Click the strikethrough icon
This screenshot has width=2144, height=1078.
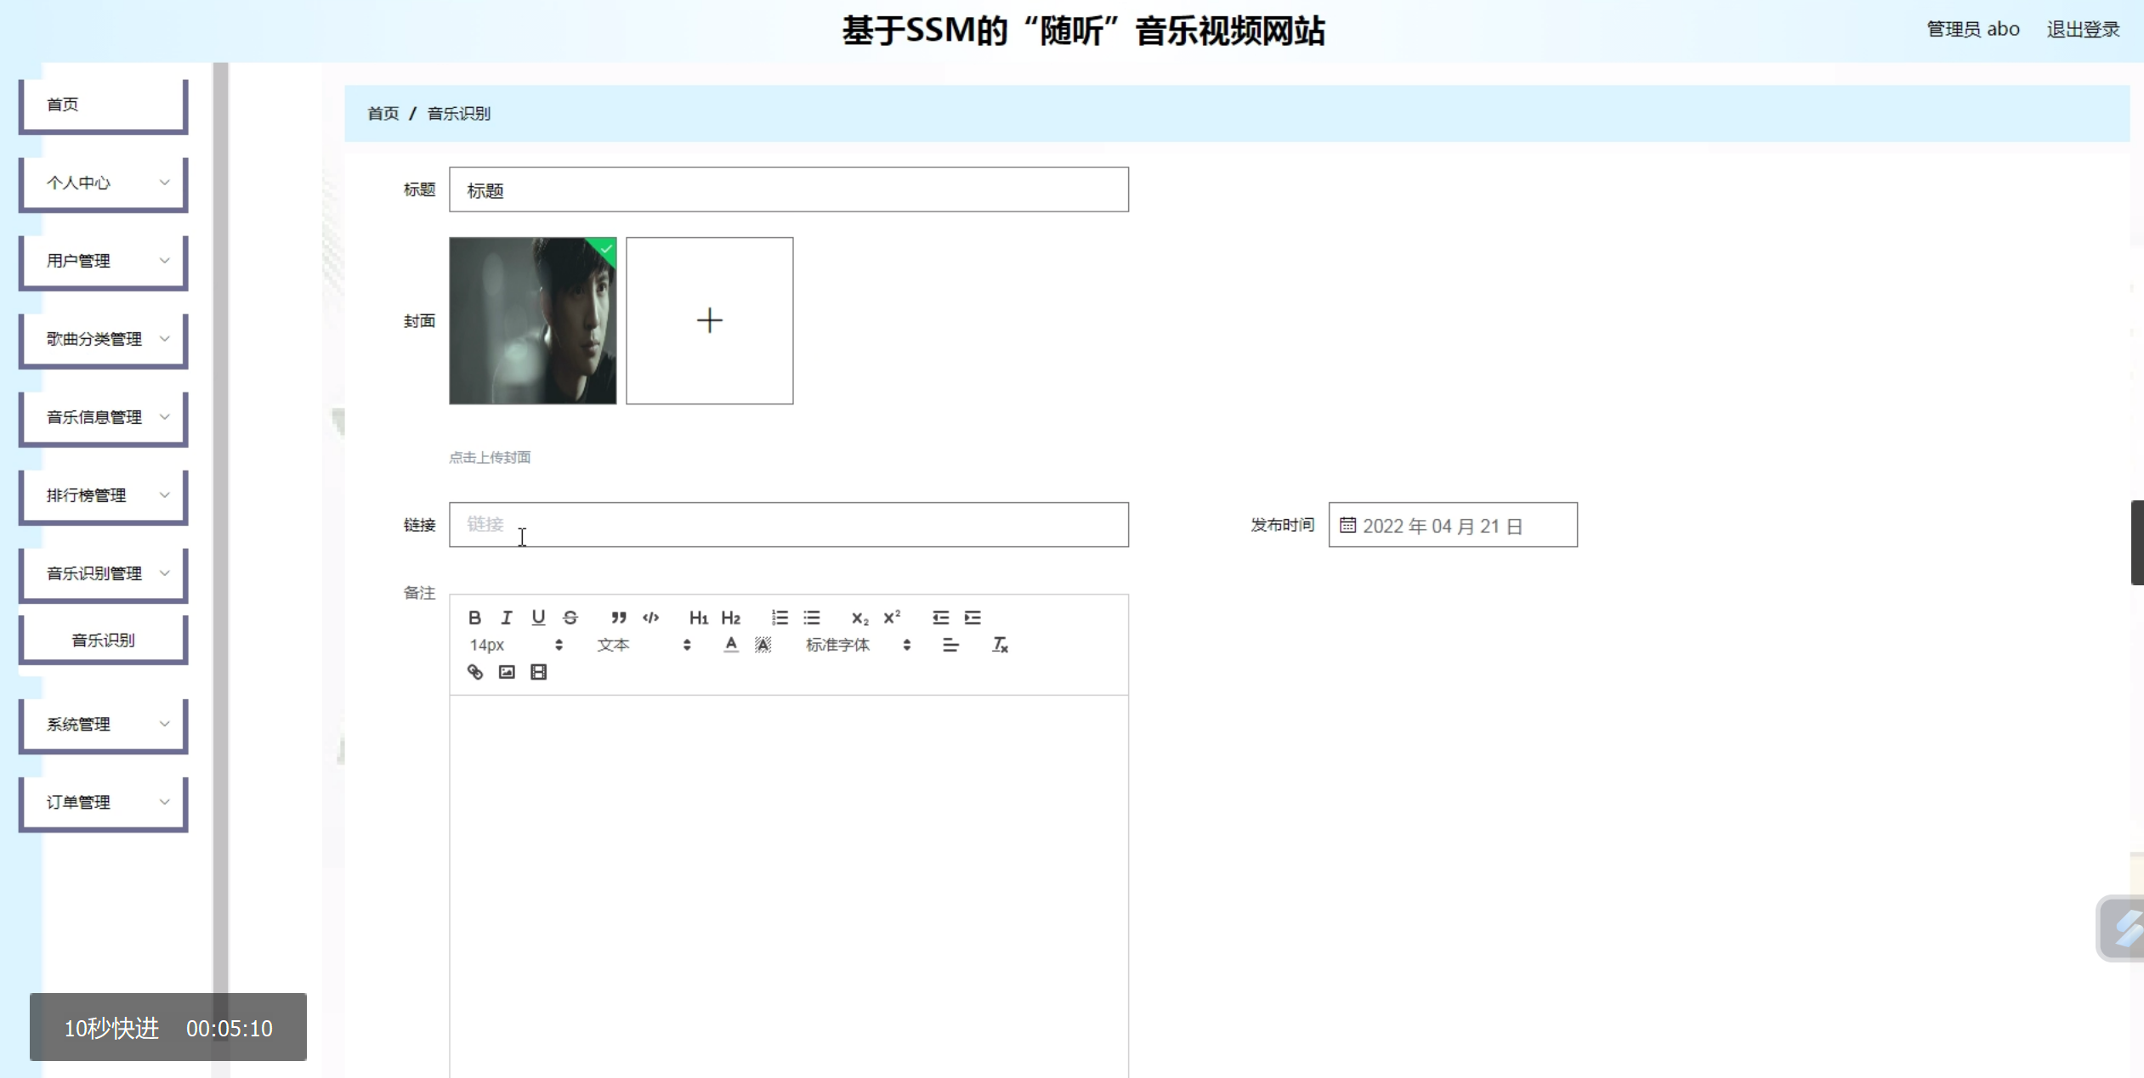pos(570,618)
